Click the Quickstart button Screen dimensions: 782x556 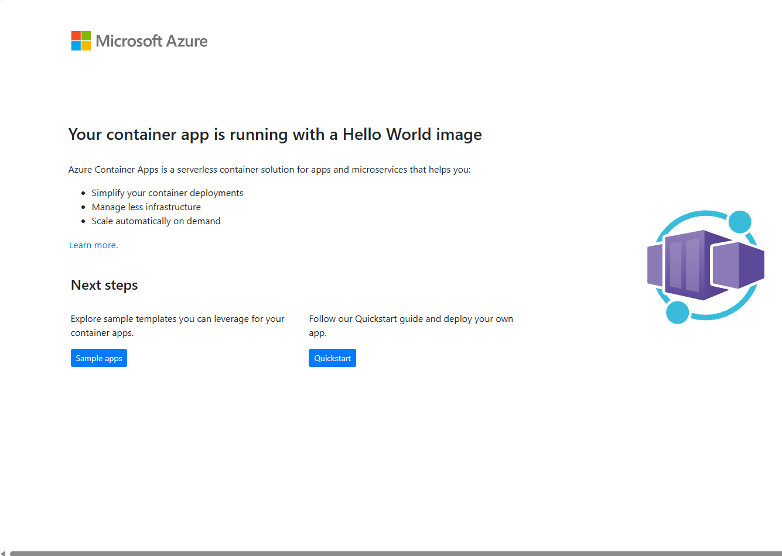pos(332,358)
